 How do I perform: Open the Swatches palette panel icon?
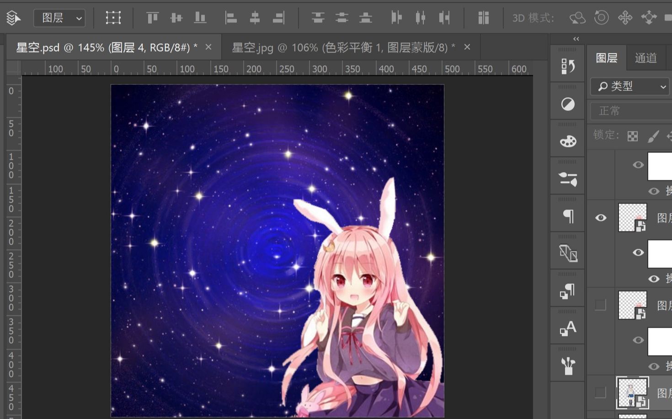[x=568, y=141]
